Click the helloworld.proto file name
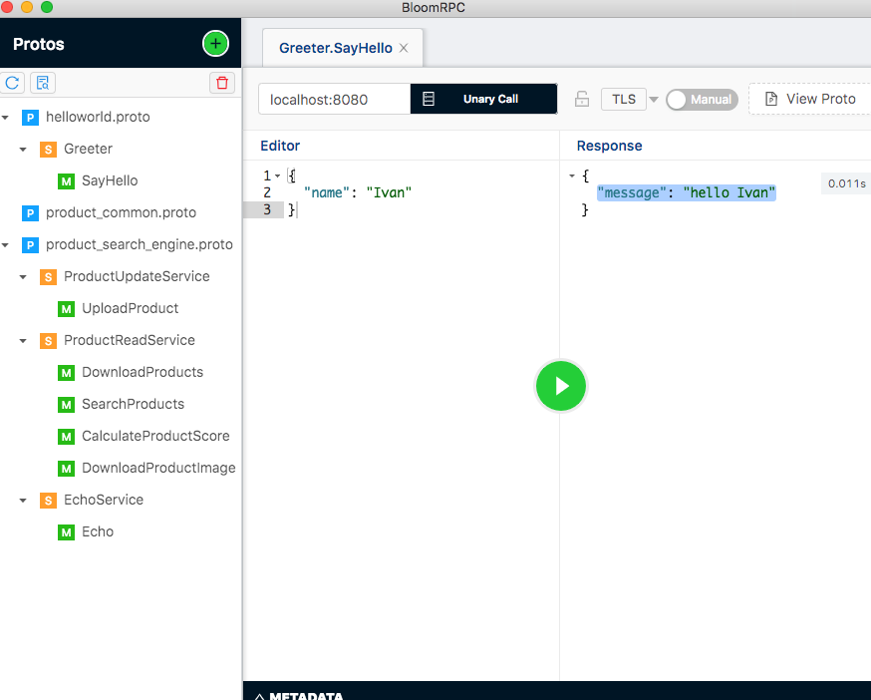The image size is (871, 700). pyautogui.click(x=98, y=117)
